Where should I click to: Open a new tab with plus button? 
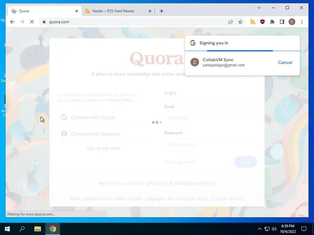click(x=162, y=11)
